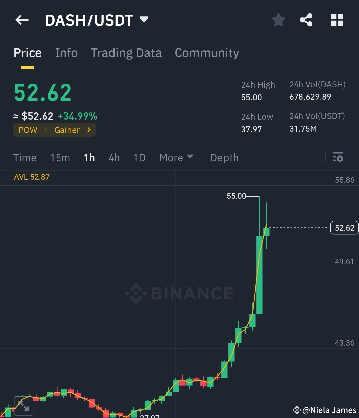Select the 4h timeframe
The height and width of the screenshot is (418, 359).
click(x=114, y=158)
